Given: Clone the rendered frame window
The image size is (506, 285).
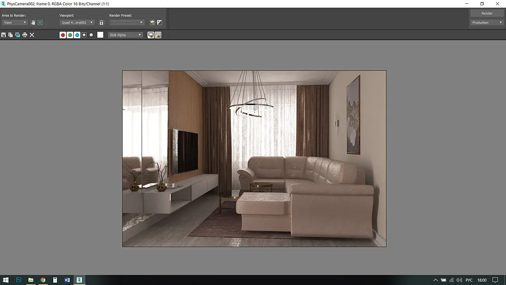Looking at the screenshot, I should coord(18,35).
